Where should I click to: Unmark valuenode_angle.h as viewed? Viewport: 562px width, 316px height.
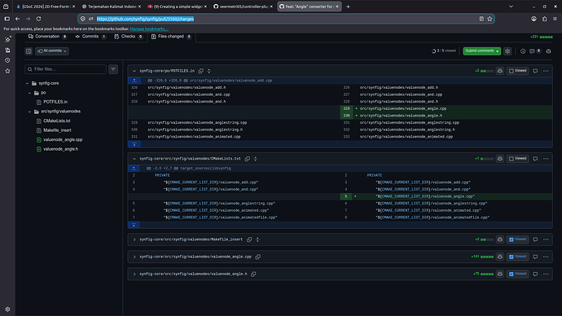518,274
